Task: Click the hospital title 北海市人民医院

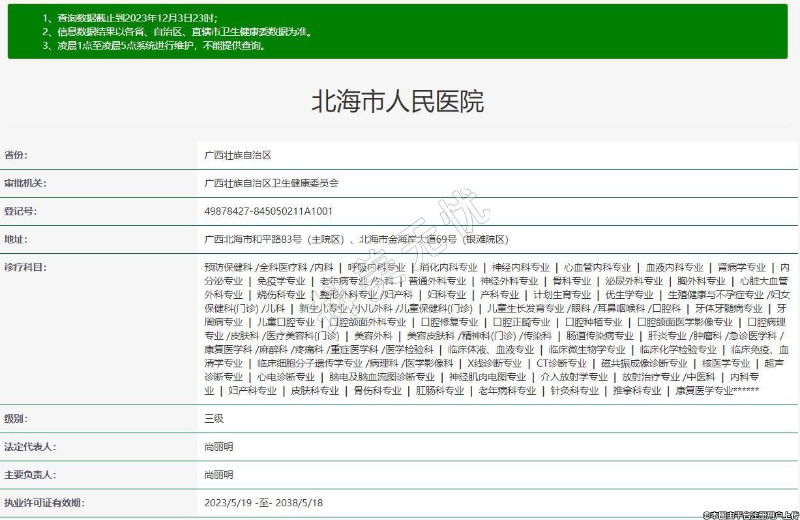Action: coord(398,102)
